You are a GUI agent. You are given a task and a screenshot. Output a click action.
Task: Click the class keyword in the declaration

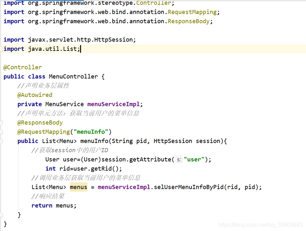(x=36, y=77)
